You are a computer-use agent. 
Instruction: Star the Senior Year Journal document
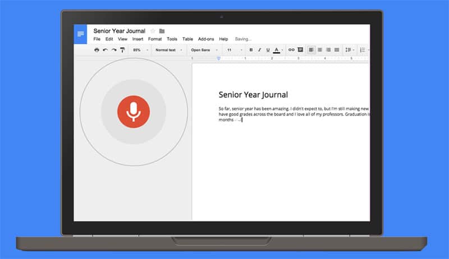[153, 31]
